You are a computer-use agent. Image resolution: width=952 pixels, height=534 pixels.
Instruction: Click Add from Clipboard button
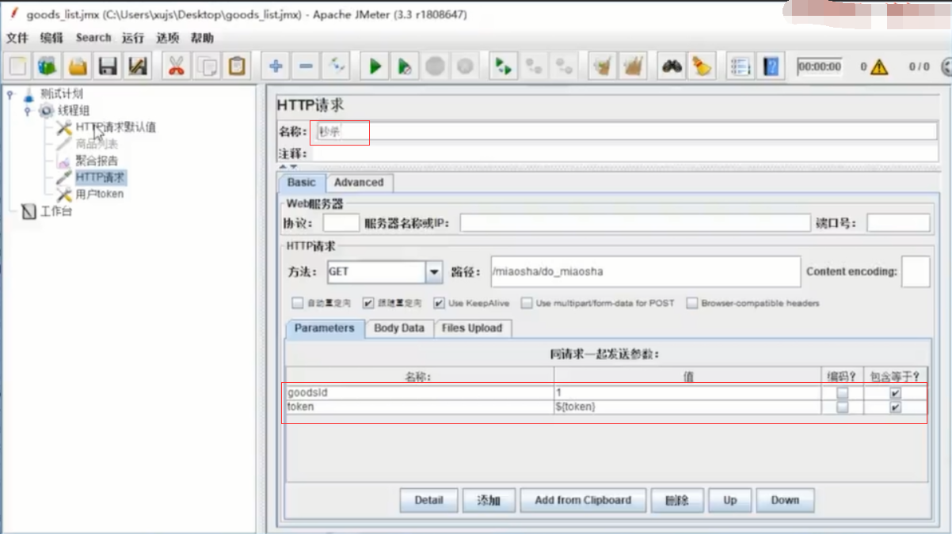[x=583, y=500]
